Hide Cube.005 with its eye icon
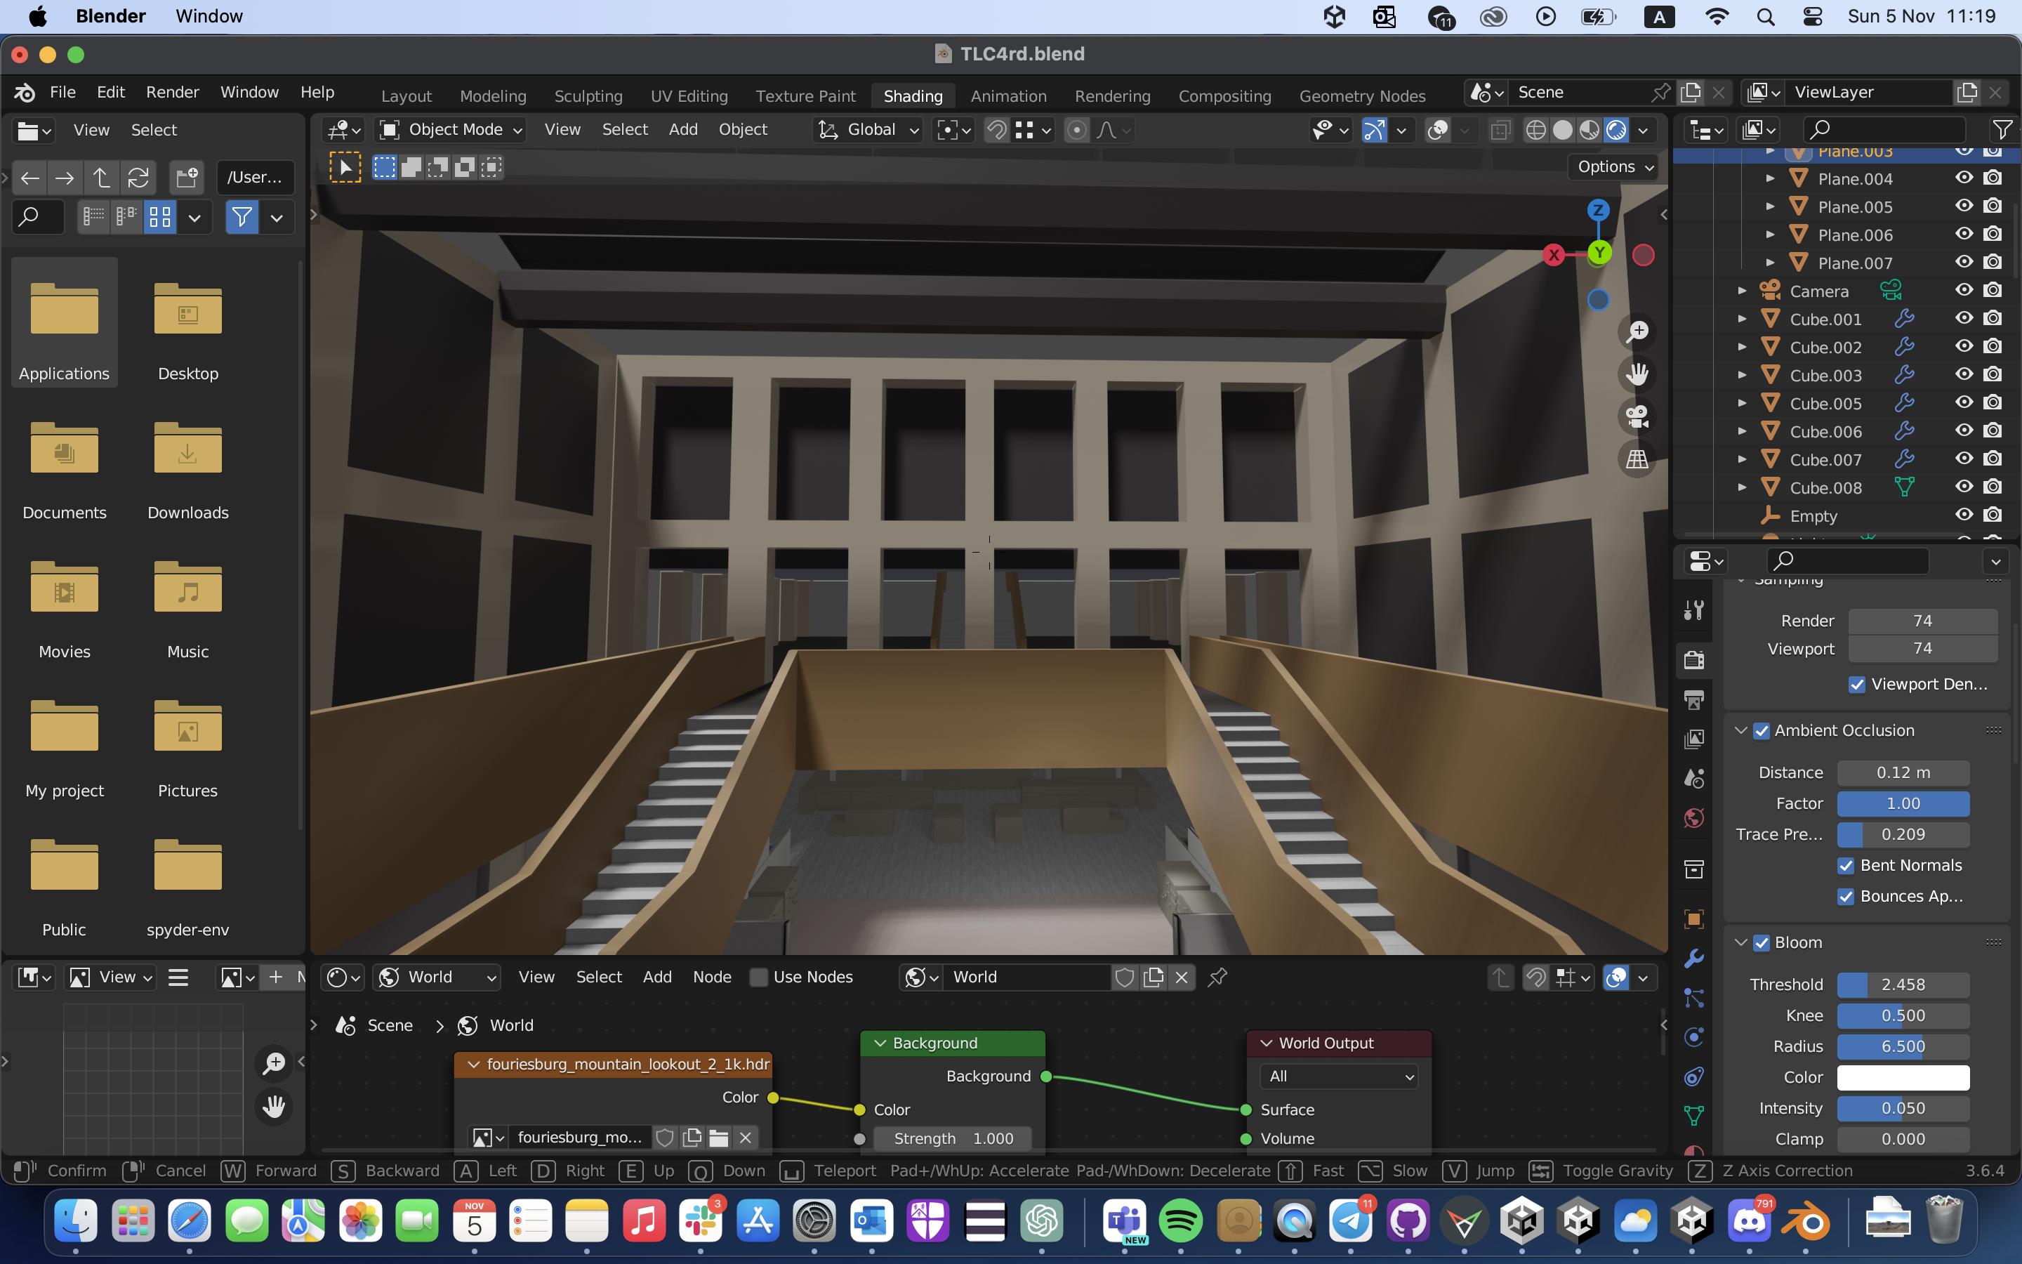The image size is (2022, 1264). click(x=1964, y=403)
